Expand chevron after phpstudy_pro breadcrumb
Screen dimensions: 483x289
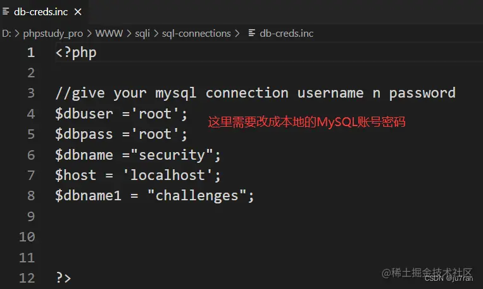tap(89, 34)
